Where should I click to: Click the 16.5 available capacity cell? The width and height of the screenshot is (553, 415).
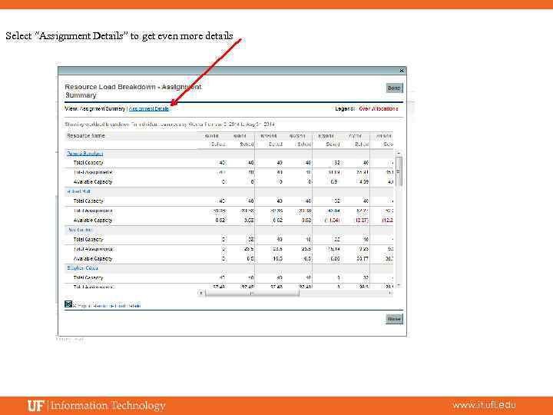point(277,259)
